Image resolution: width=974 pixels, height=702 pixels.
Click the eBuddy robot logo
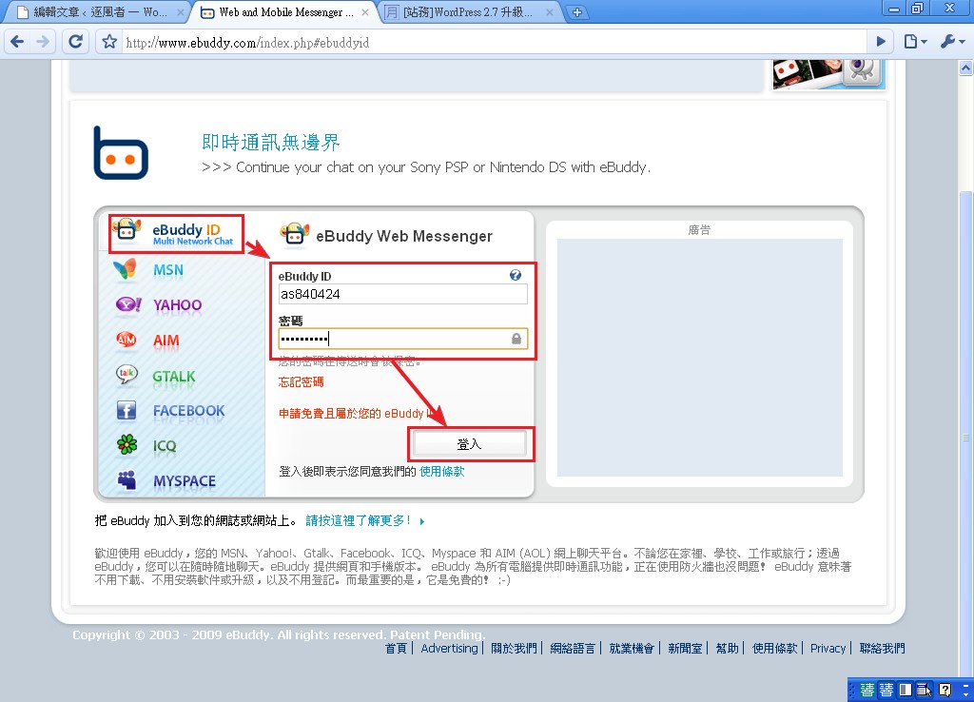[x=121, y=153]
